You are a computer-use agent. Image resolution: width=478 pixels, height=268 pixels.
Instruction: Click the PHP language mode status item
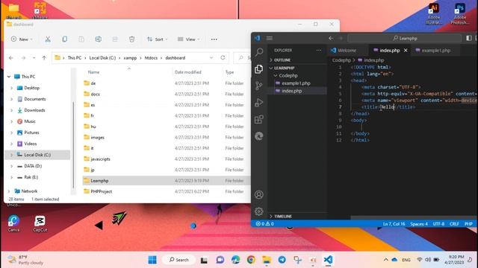point(468,224)
